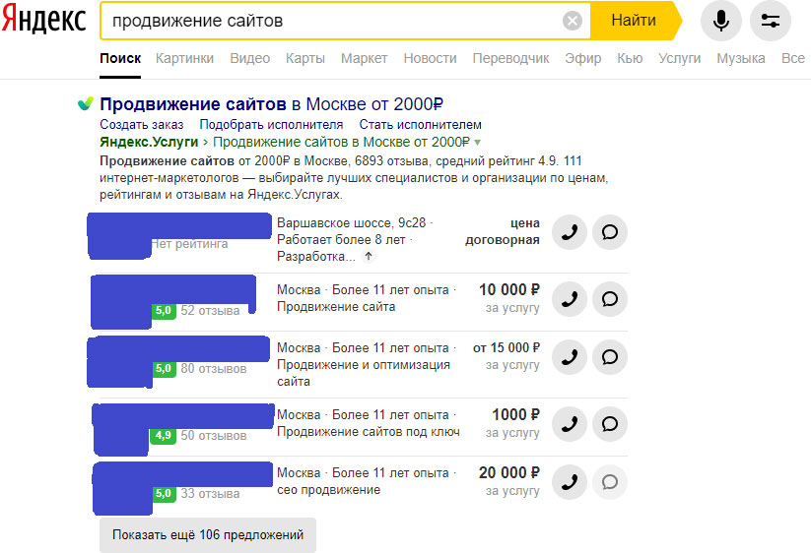Click Показать ещё 106 предложений button
811x553 pixels.
208,535
